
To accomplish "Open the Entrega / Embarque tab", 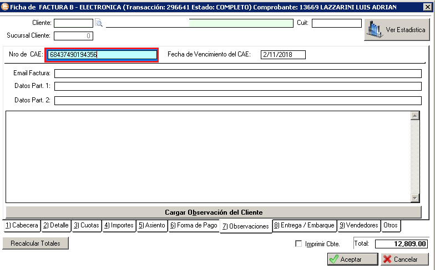I will click(x=304, y=225).
